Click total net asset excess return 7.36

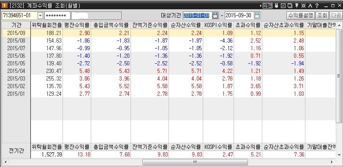(x=299, y=154)
